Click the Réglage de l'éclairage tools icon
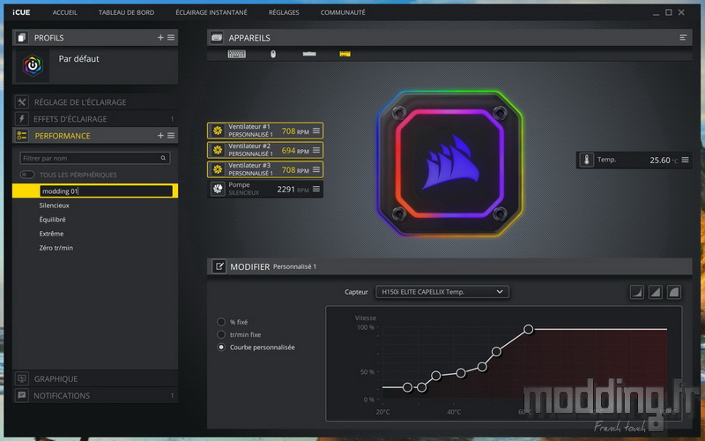The image size is (705, 441). 21,102
